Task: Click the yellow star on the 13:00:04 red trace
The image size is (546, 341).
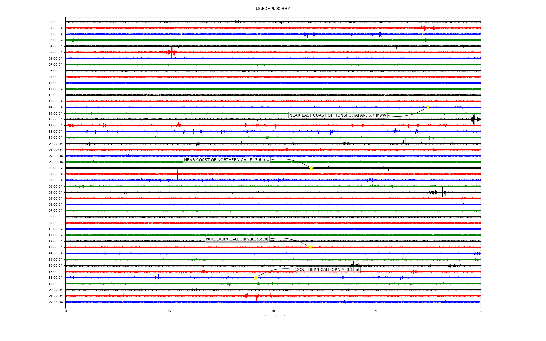Action: coord(310,247)
